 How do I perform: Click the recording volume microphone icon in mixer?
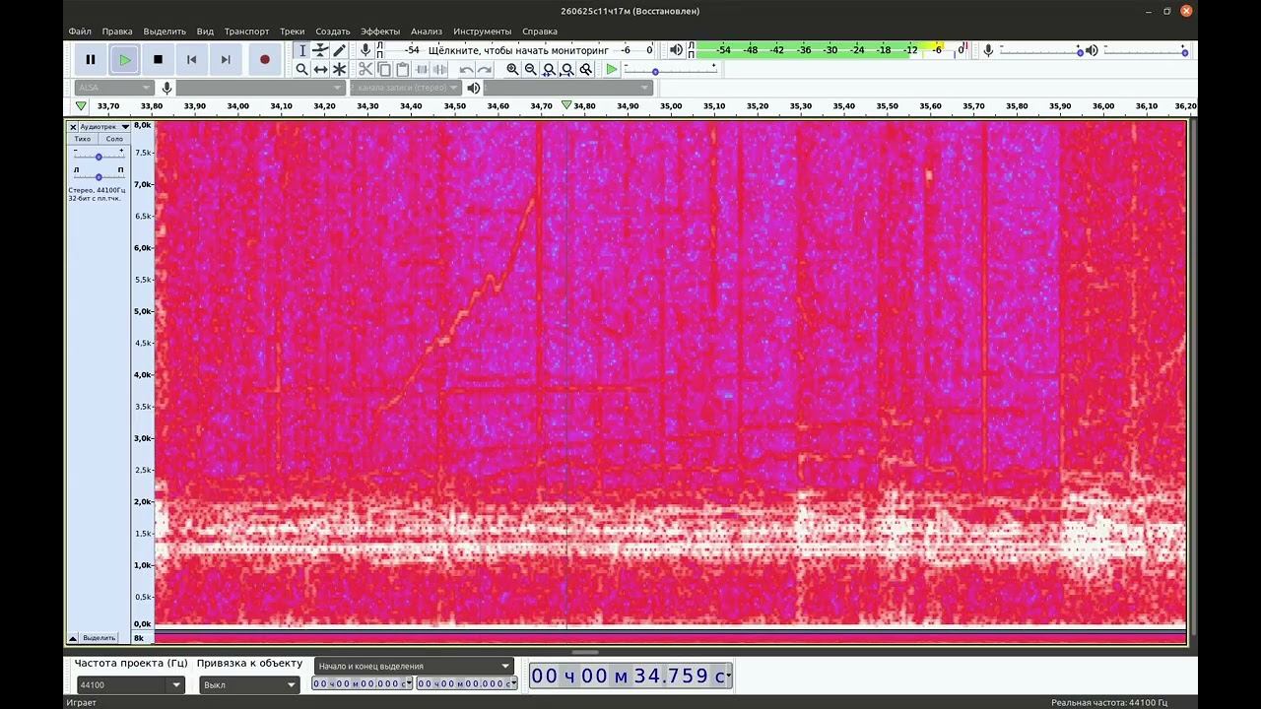[x=988, y=50]
